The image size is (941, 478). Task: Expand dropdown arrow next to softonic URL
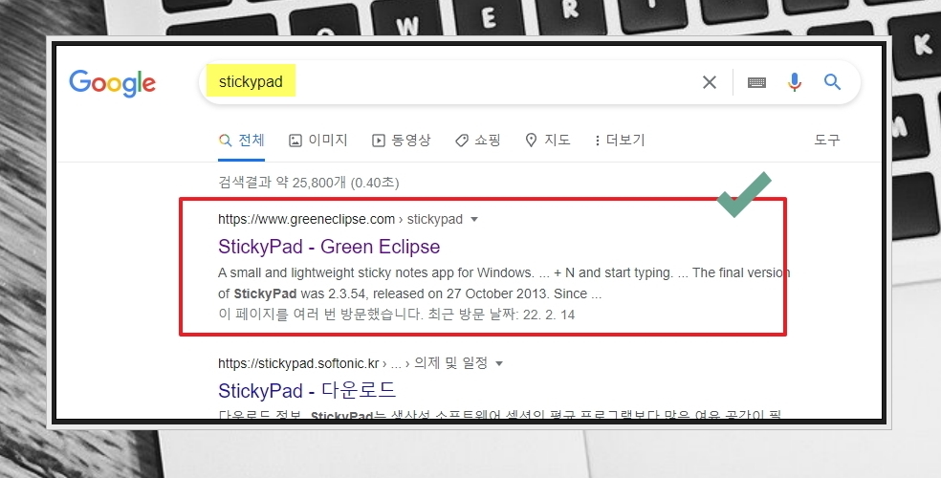coord(498,363)
